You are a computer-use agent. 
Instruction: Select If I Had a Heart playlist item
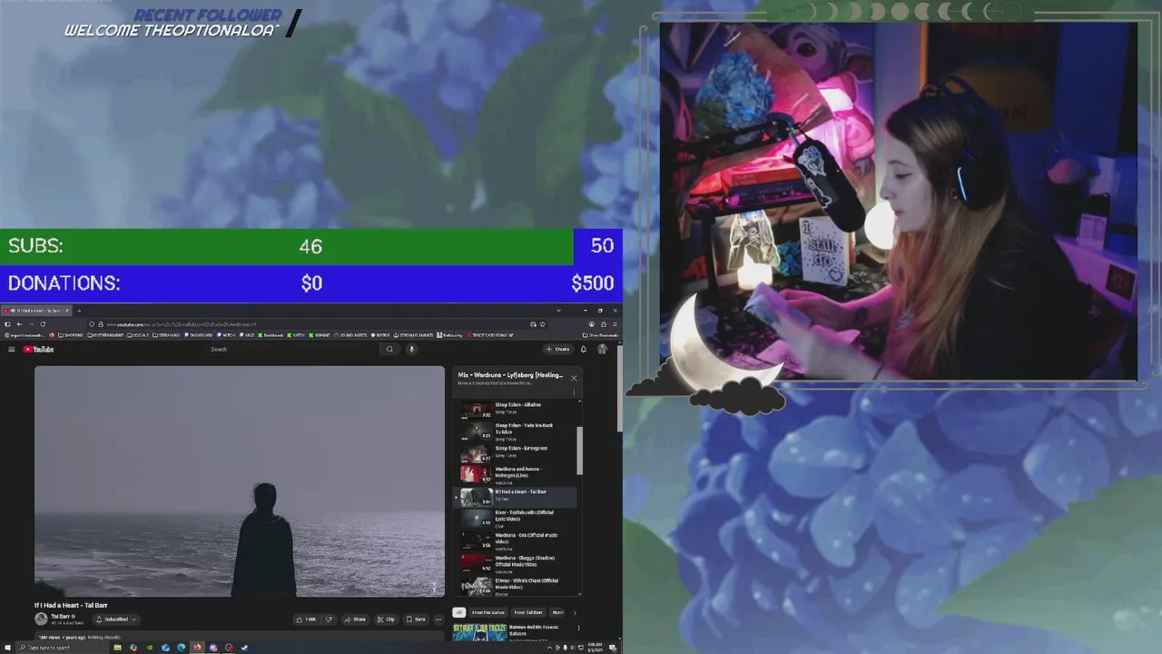(516, 497)
